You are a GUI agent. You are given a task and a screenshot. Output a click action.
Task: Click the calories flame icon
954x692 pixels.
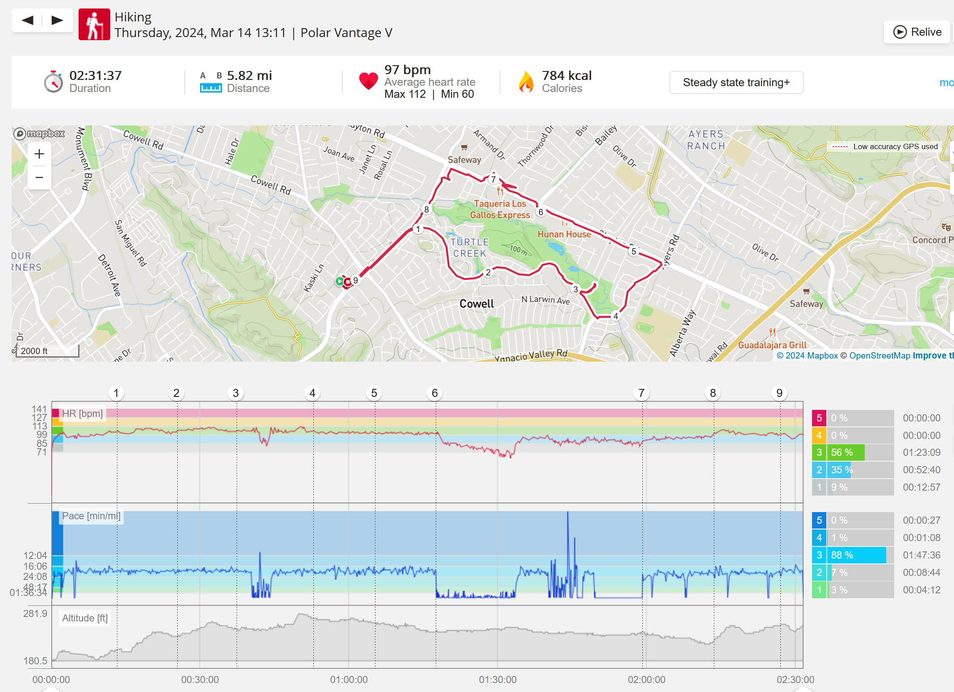tap(526, 82)
